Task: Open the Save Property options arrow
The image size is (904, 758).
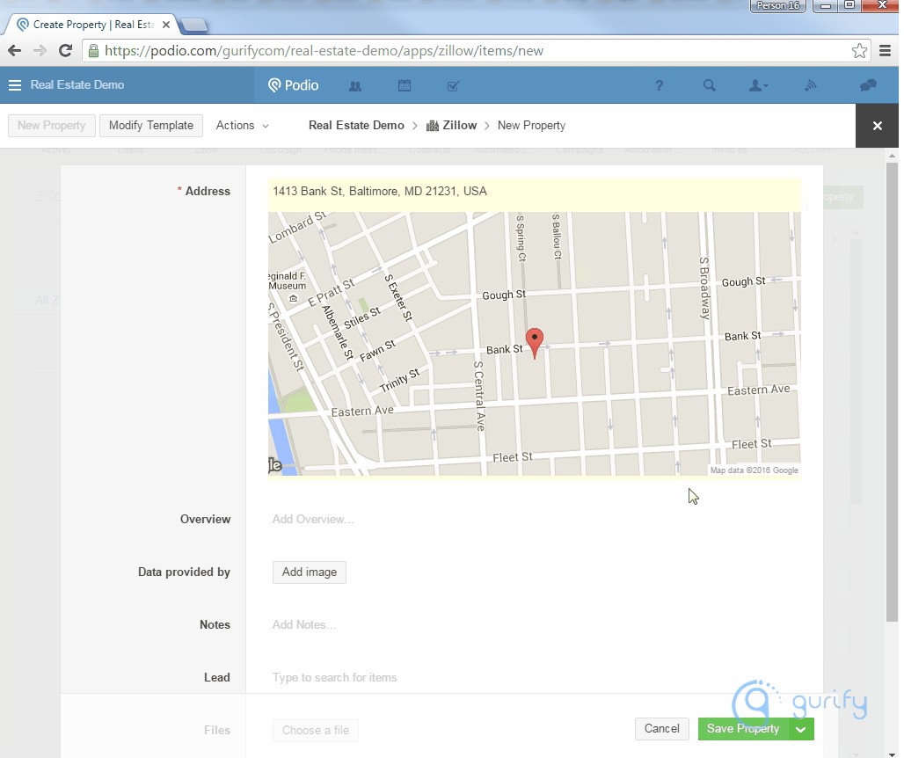Action: 800,729
